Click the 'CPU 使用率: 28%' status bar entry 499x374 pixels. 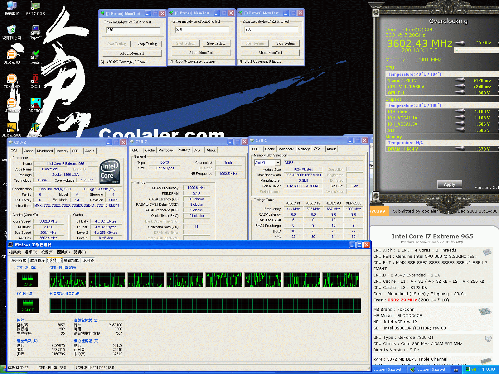point(52,368)
